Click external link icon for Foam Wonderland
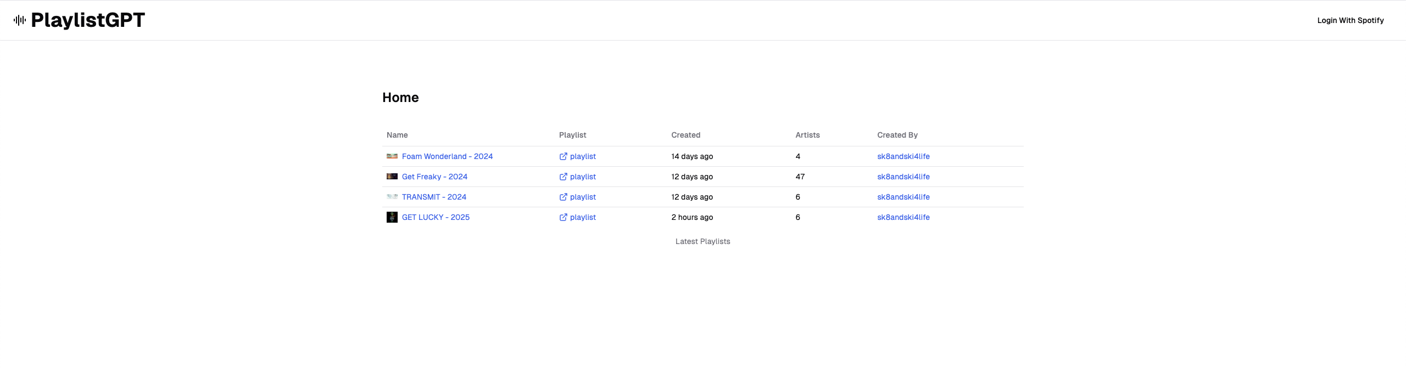This screenshot has width=1406, height=368. tap(563, 156)
